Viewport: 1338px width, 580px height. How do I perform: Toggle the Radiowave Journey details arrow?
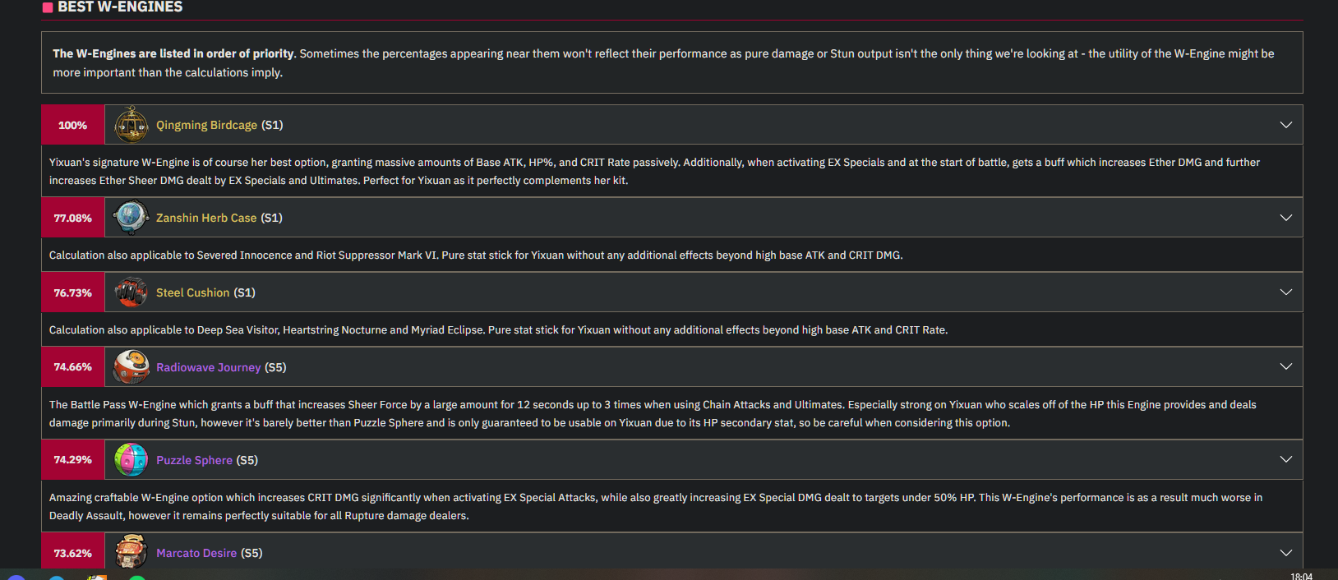[1286, 366]
